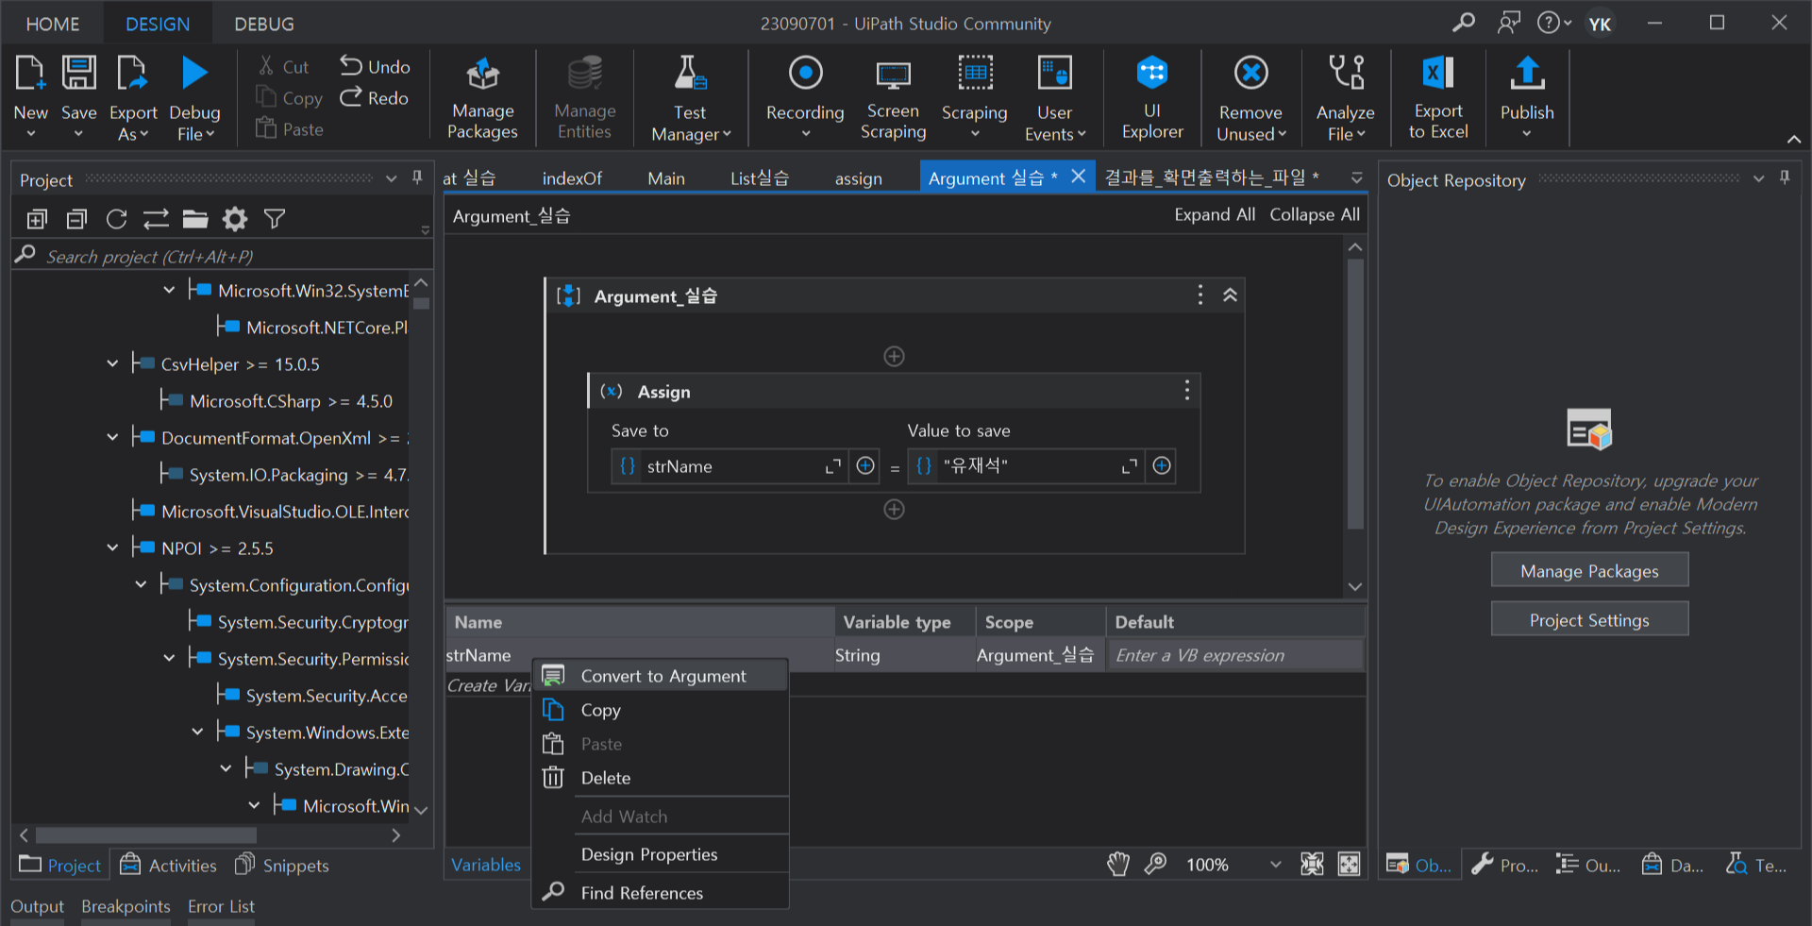This screenshot has height=926, width=1812.
Task: Open User Events tool
Action: (1054, 98)
